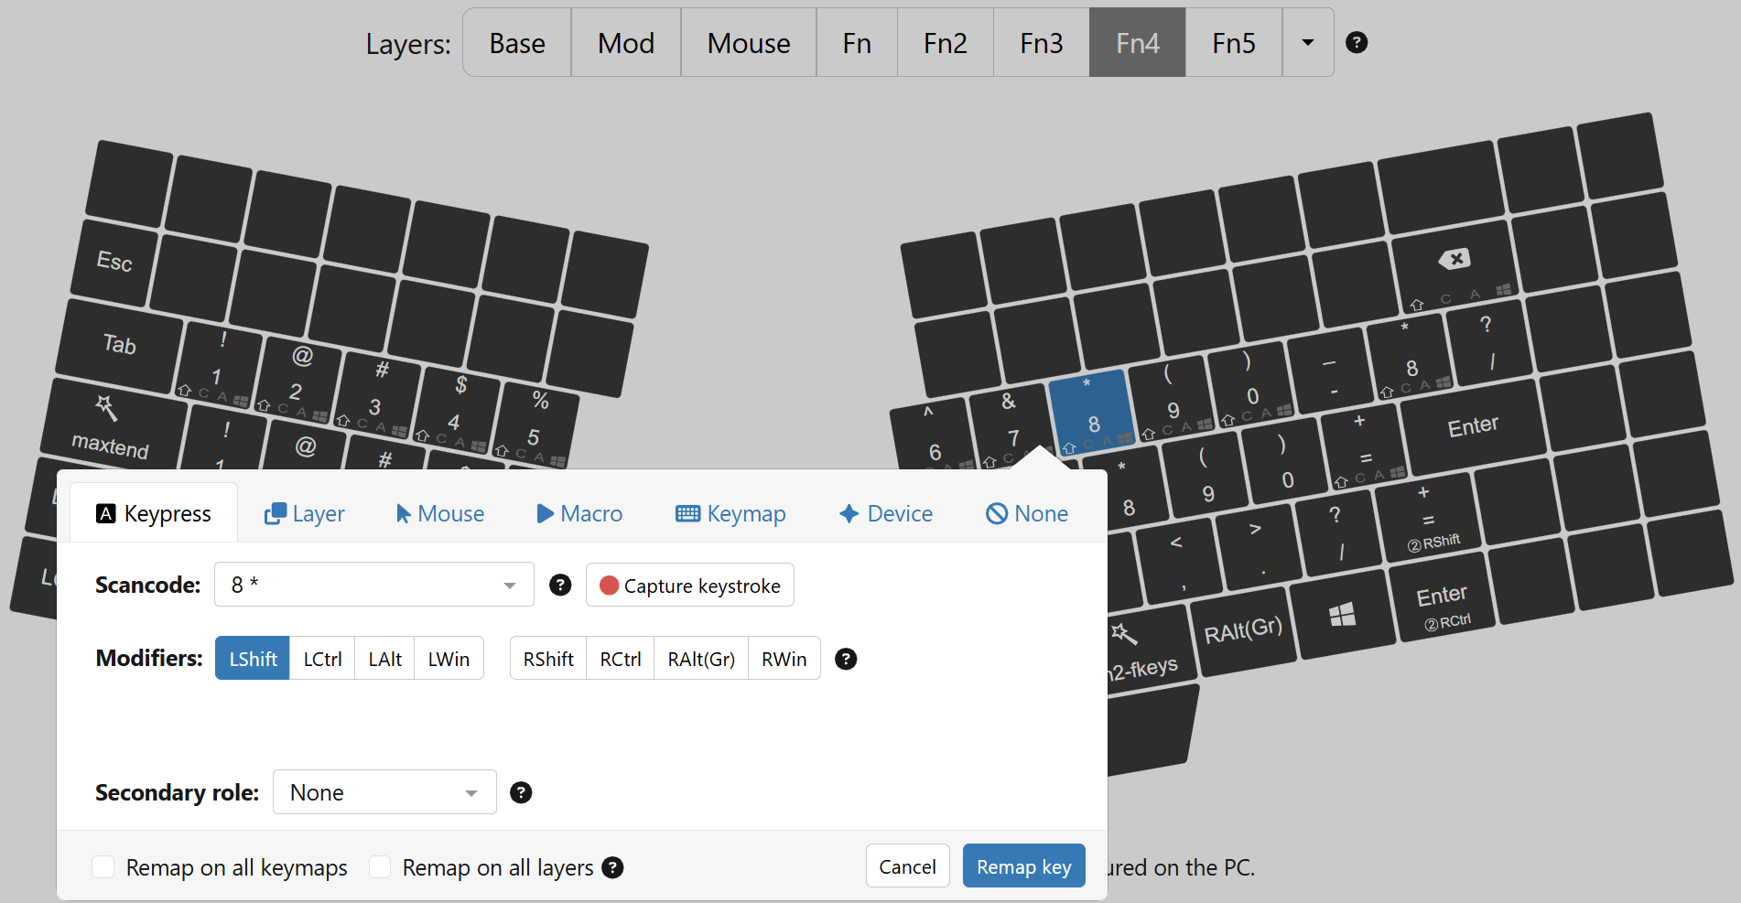This screenshot has height=903, width=1741.
Task: Open the extra layers dropdown arrow
Action: click(1307, 43)
